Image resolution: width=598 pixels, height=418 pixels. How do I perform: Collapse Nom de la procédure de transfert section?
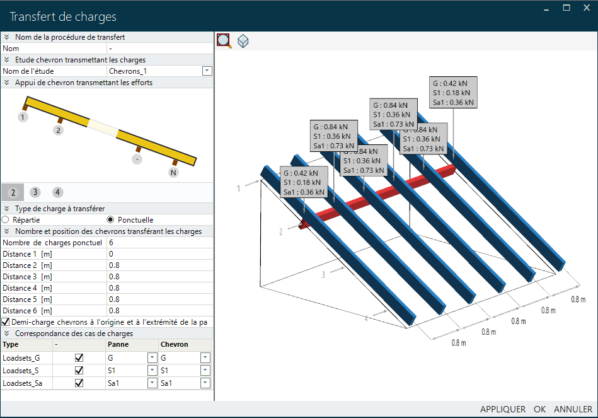[6, 37]
